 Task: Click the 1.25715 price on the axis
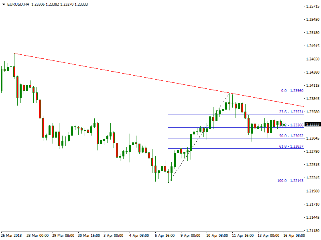click(312, 6)
